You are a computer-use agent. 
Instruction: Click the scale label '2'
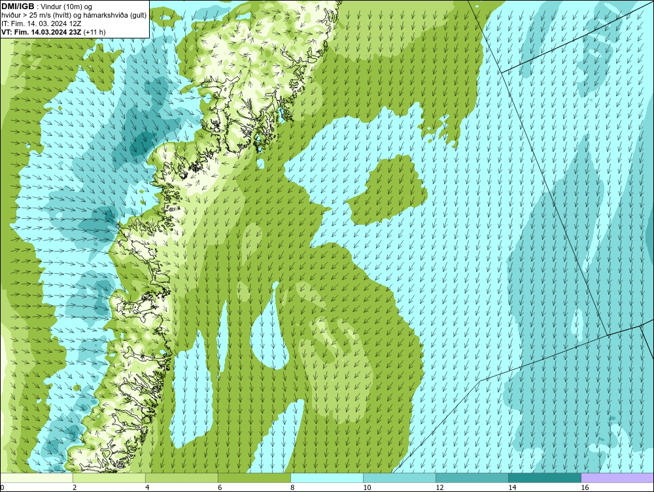click(75, 487)
